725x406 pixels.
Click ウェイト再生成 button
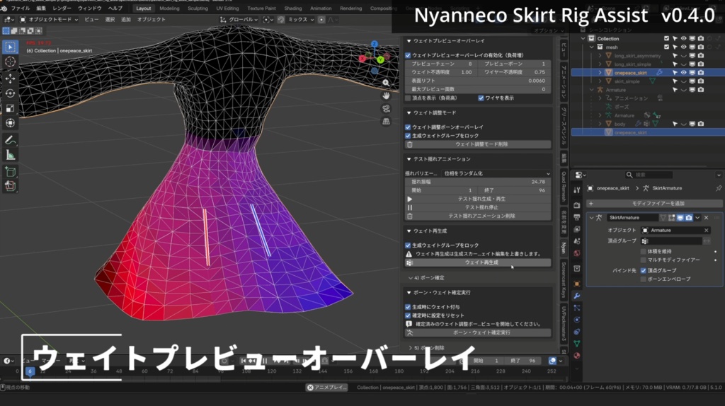[x=478, y=262]
